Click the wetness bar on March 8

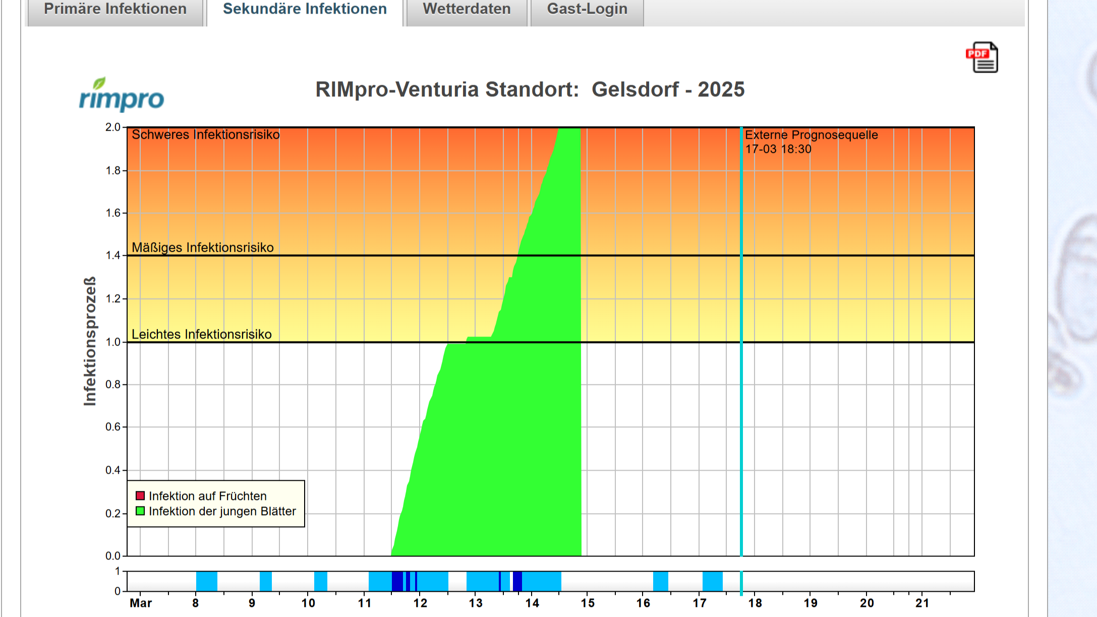207,581
